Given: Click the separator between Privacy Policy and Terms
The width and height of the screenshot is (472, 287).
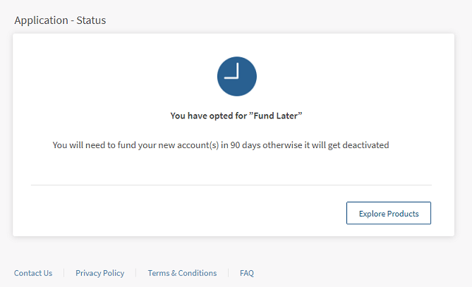Looking at the screenshot, I should (x=136, y=273).
